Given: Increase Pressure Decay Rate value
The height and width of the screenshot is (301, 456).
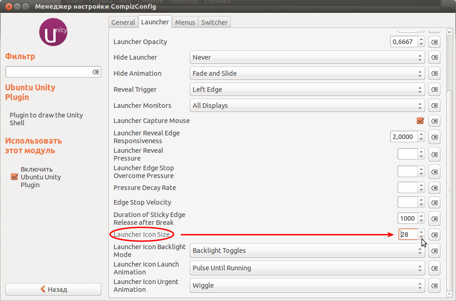Looking at the screenshot, I should click(421, 185).
